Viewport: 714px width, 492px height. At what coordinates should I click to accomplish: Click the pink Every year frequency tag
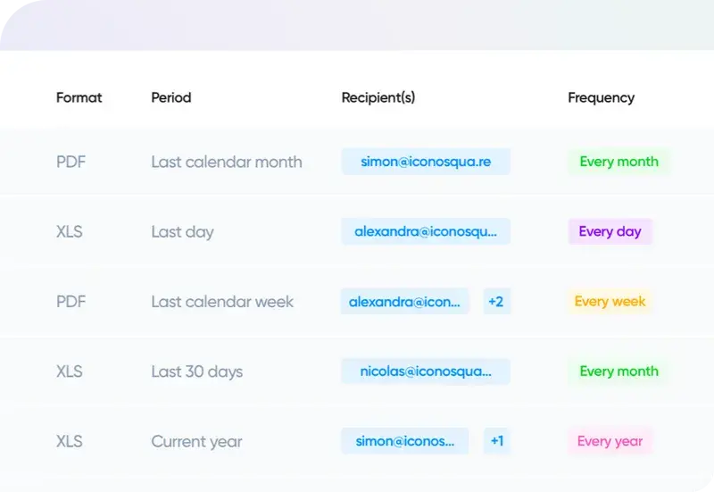point(610,441)
